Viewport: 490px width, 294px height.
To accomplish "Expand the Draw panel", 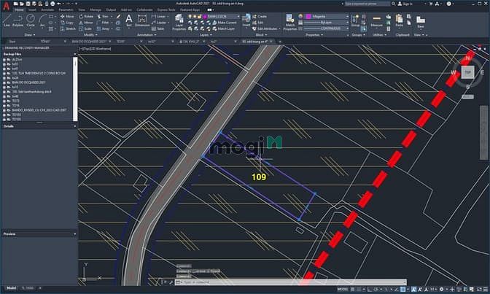I will [x=30, y=35].
